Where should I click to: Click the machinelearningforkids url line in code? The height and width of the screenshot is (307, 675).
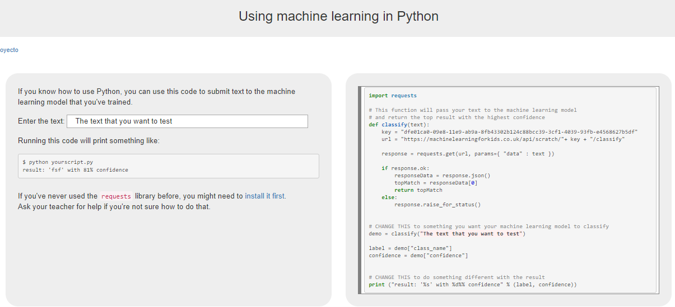tap(502, 139)
